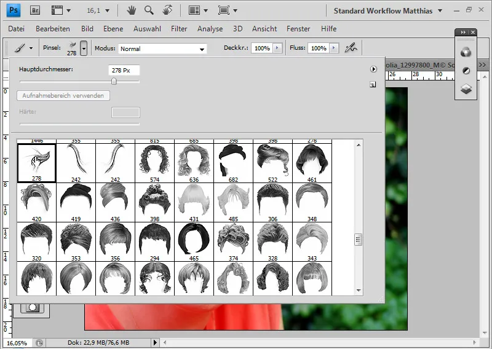Select the hair strand brush 278
492x349 pixels.
37,163
